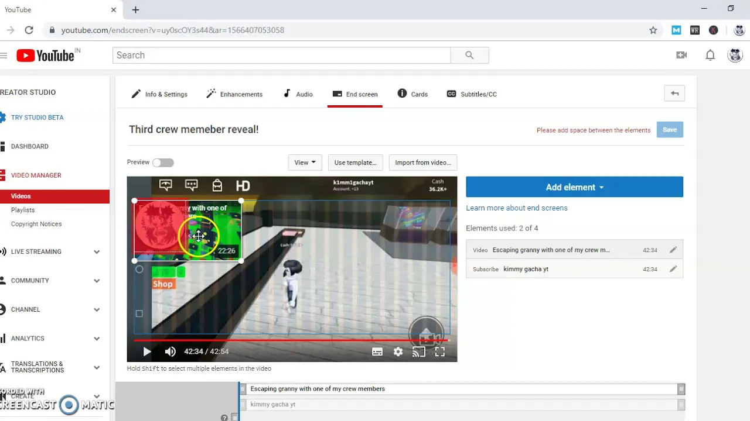Image resolution: width=750 pixels, height=421 pixels.
Task: Open the View dropdown
Action: click(305, 163)
